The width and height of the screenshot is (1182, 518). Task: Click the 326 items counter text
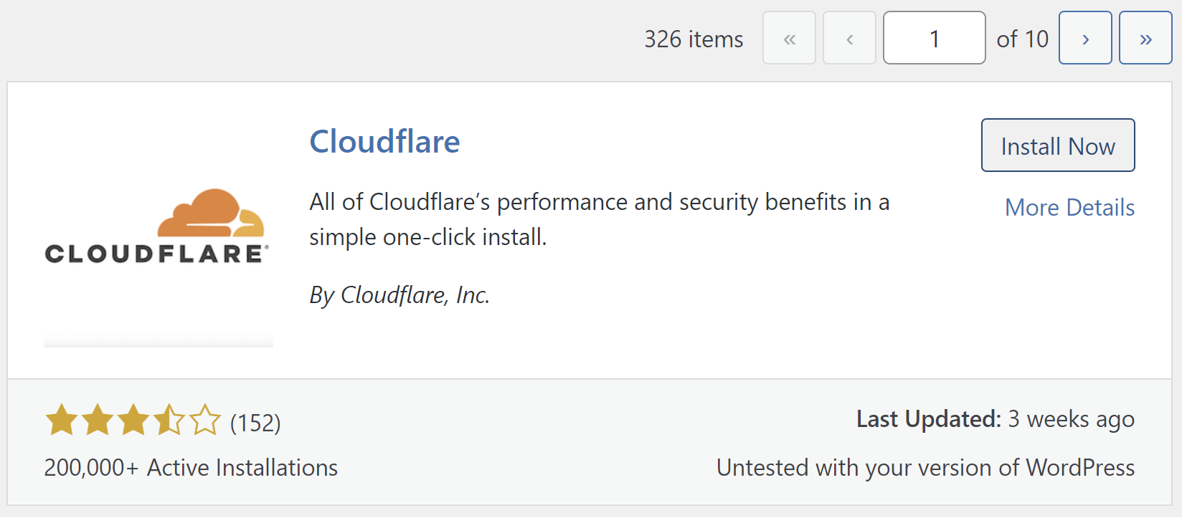click(693, 39)
